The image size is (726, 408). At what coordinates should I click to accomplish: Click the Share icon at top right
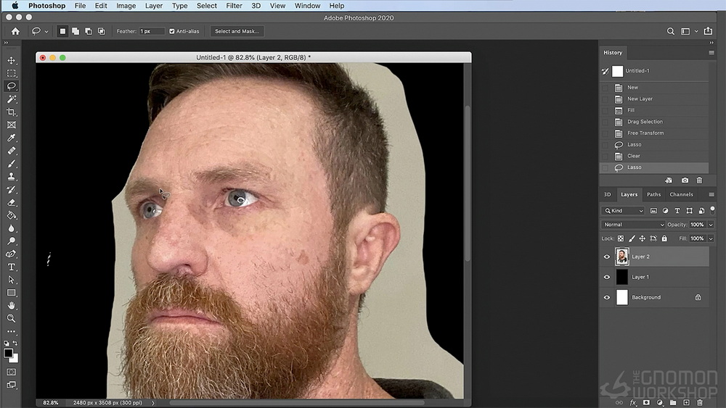pyautogui.click(x=708, y=31)
